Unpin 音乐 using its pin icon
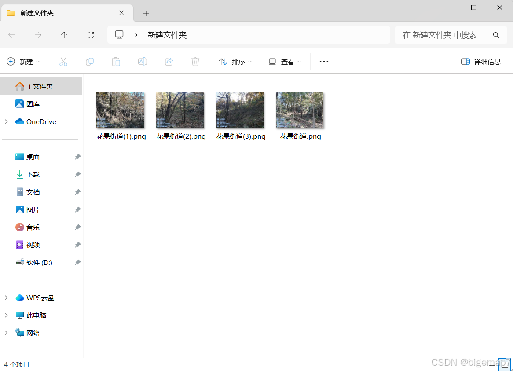The height and width of the screenshot is (371, 513). click(x=77, y=228)
